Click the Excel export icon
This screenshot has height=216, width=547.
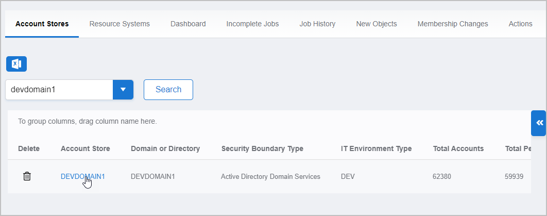[x=16, y=64]
